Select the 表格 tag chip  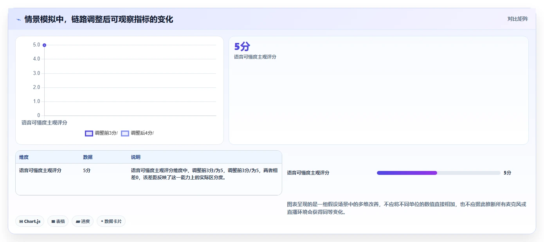click(x=58, y=221)
